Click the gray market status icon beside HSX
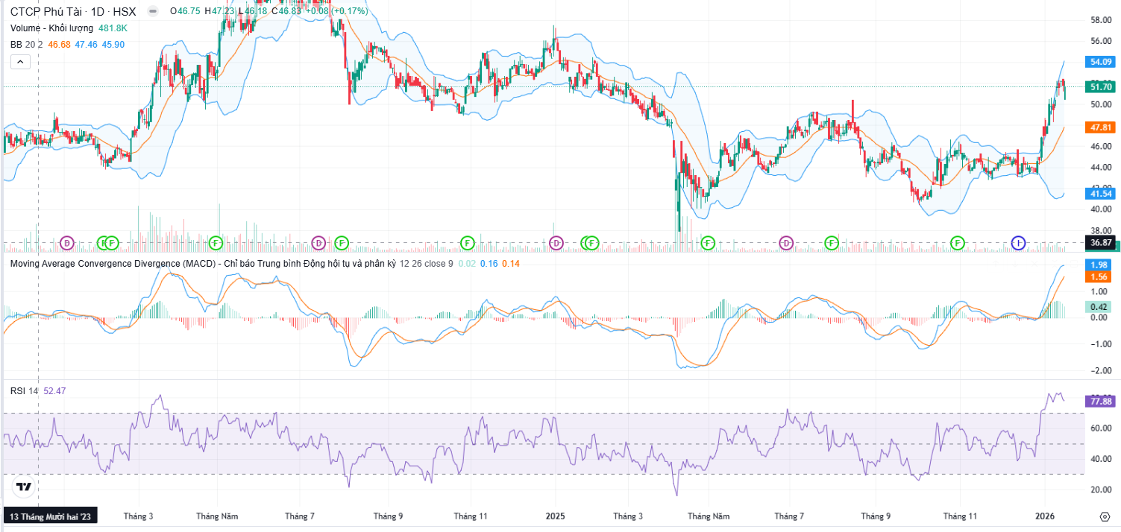The image size is (1121, 532). click(153, 12)
